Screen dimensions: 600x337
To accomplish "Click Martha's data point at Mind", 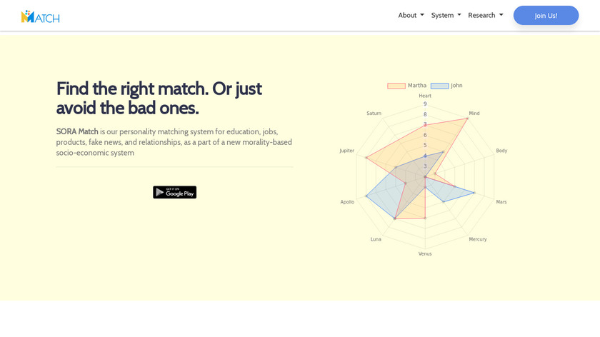I will tap(467, 119).
